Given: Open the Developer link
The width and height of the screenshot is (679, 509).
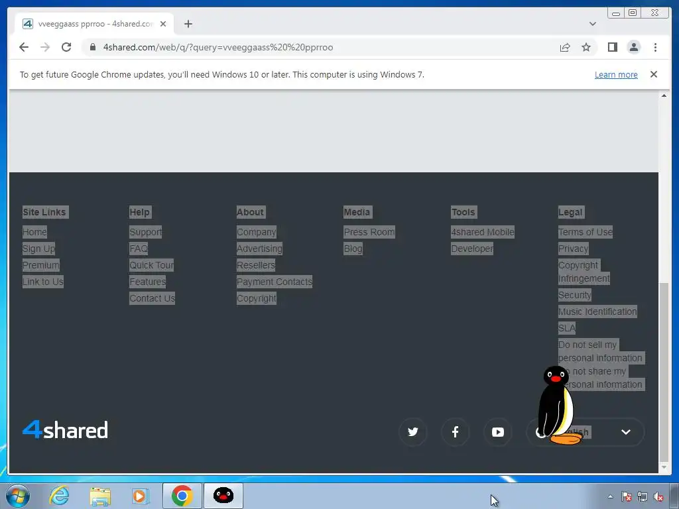Looking at the screenshot, I should pos(472,249).
